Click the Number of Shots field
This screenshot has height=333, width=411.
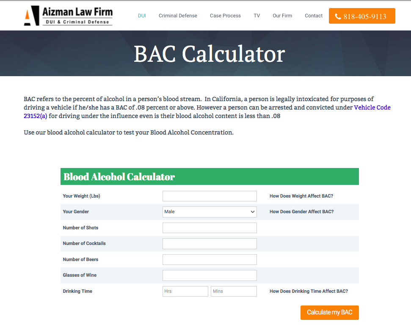(210, 228)
